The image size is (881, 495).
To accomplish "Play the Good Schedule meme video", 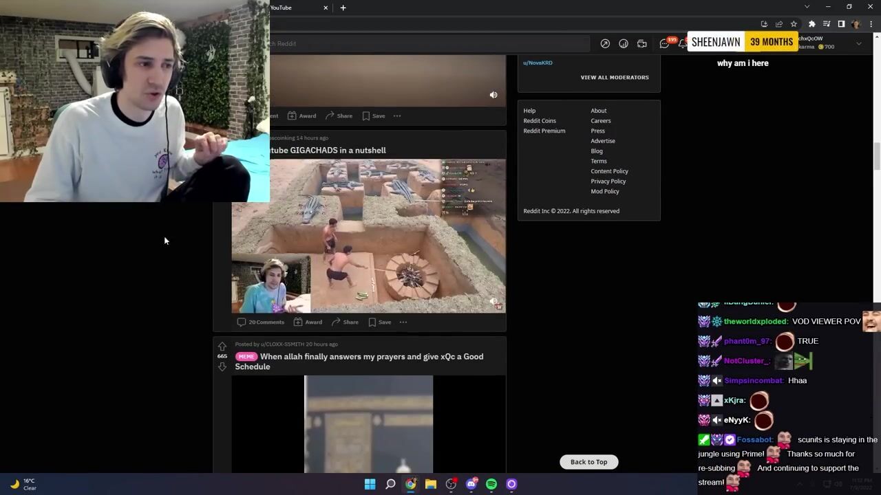I will pos(368,424).
